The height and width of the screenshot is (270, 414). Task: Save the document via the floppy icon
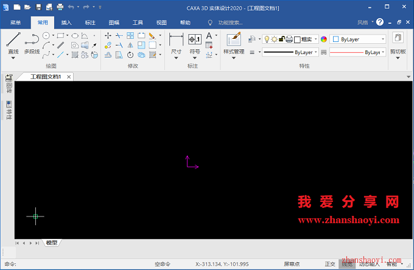(38, 7)
